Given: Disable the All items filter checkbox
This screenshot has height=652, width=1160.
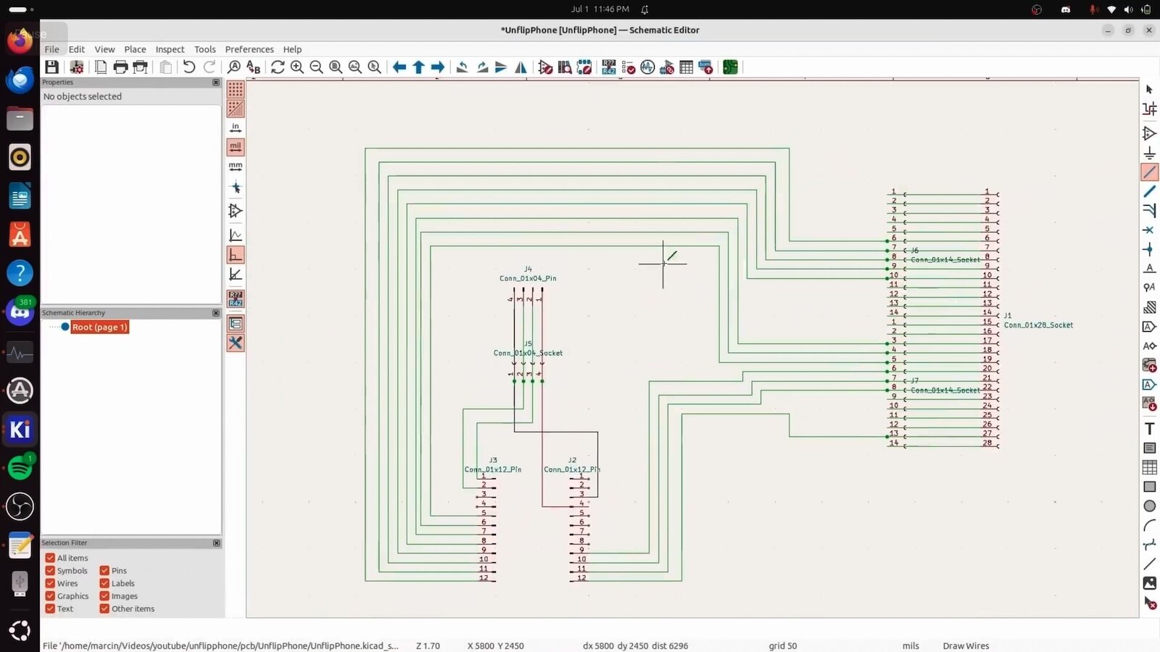Looking at the screenshot, I should point(51,558).
